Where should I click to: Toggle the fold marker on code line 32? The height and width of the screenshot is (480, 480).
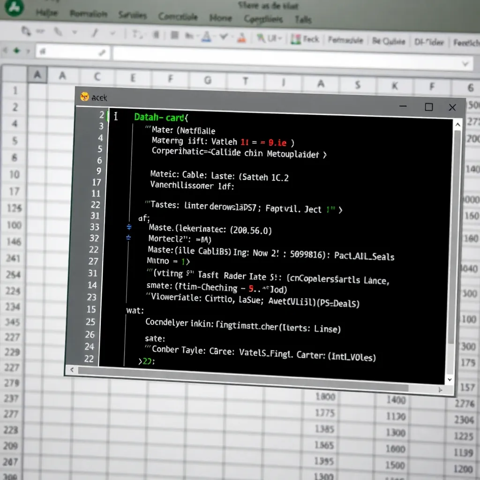(x=129, y=238)
